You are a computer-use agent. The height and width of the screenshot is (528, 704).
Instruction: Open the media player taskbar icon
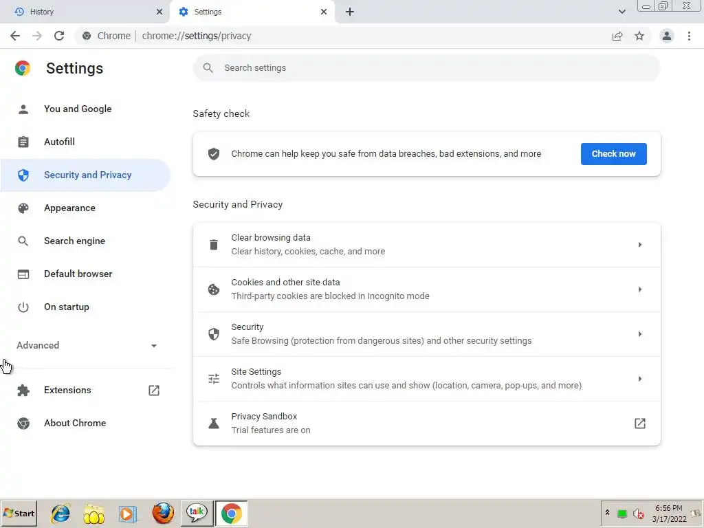tap(127, 514)
